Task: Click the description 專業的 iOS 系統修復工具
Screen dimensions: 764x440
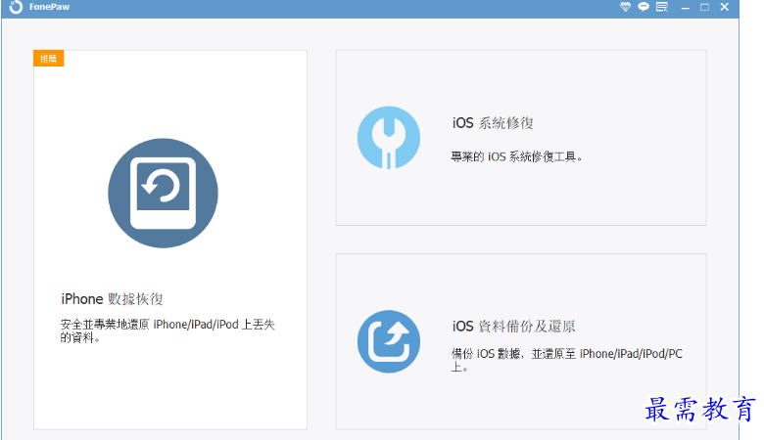Action: pyautogui.click(x=516, y=156)
